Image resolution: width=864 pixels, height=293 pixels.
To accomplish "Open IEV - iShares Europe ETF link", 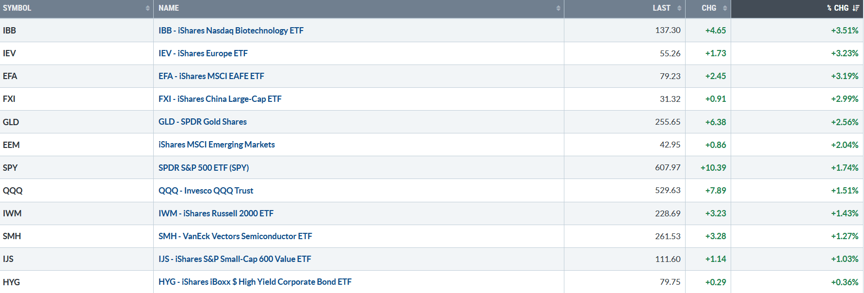I will [x=203, y=53].
